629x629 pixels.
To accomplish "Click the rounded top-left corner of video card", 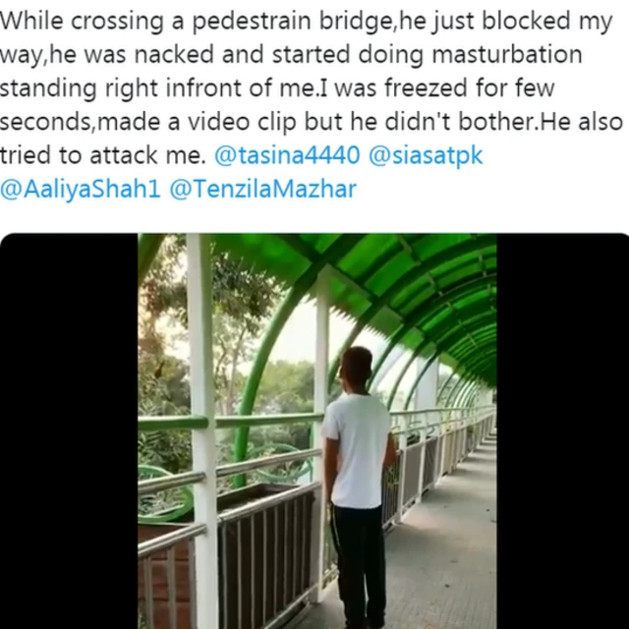I will [x=5, y=238].
